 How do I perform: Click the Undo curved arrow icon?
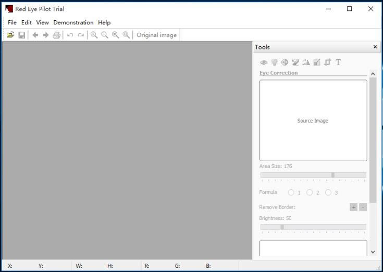pyautogui.click(x=70, y=35)
